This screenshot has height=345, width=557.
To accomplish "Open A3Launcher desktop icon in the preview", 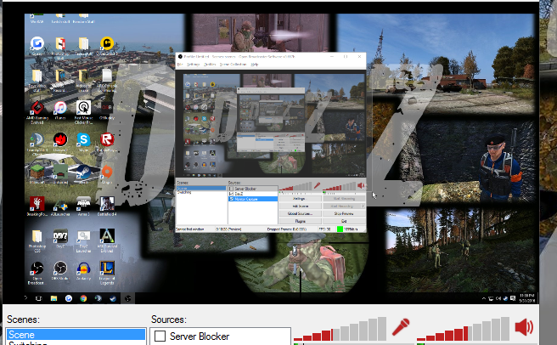I will (x=60, y=206).
